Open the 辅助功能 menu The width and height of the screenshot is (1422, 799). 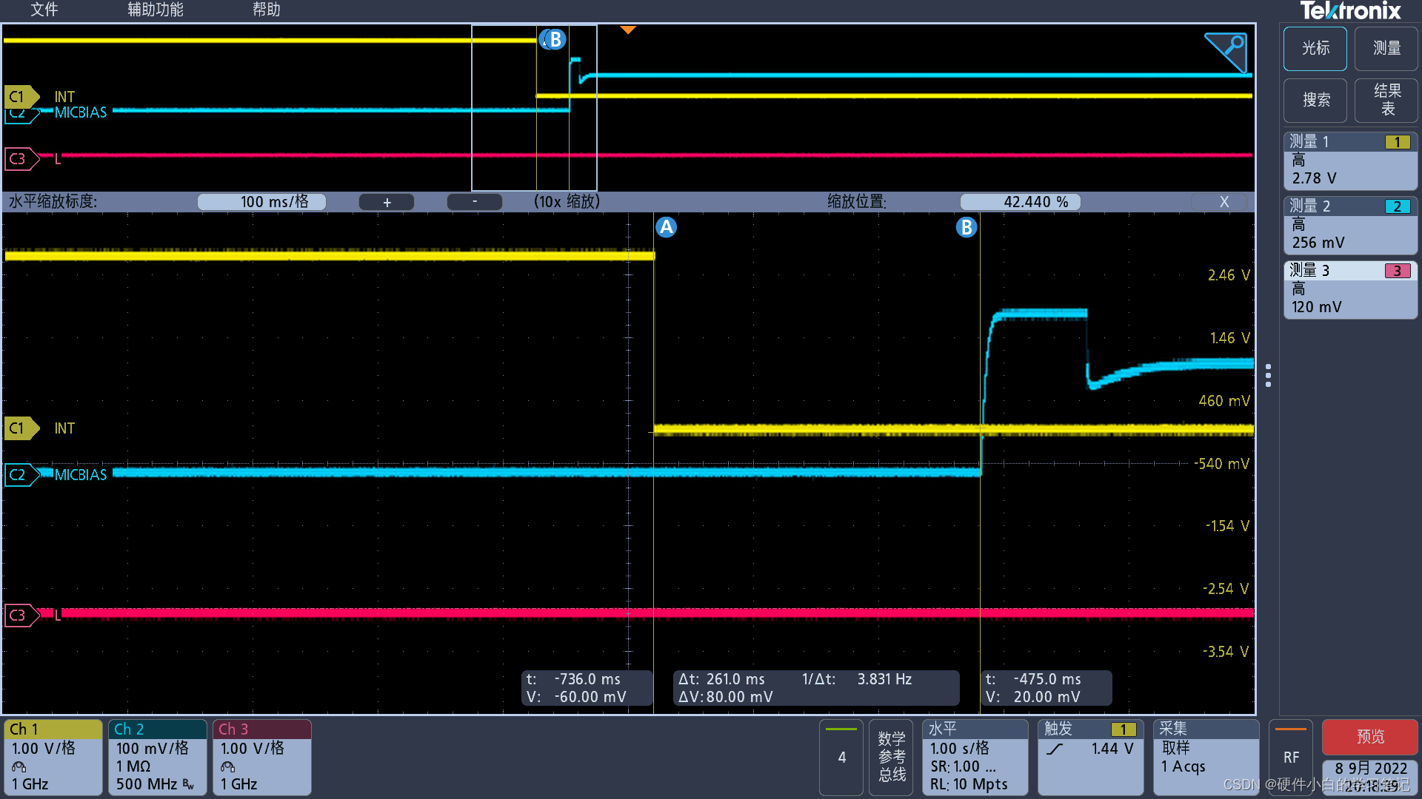pyautogui.click(x=155, y=10)
